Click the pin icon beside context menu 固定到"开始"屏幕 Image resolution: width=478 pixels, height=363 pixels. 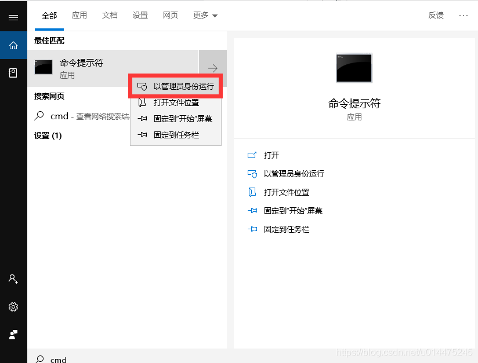pyautogui.click(x=142, y=119)
